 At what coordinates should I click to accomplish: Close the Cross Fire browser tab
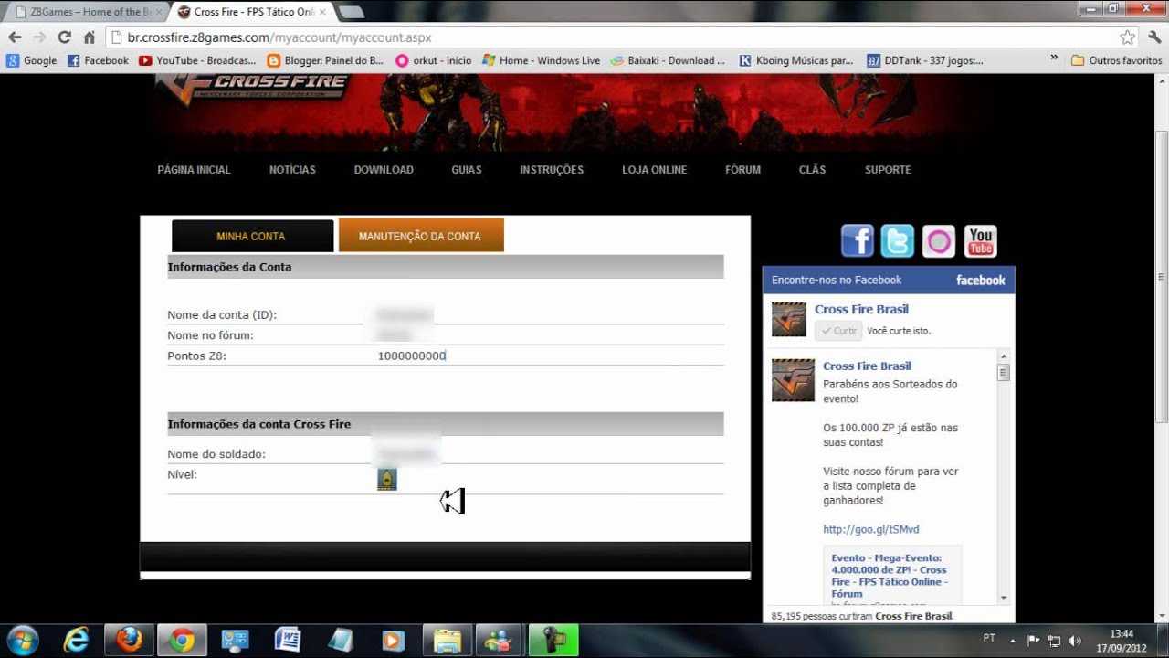tap(321, 12)
